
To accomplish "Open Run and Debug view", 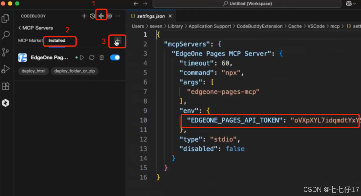I will (6, 69).
